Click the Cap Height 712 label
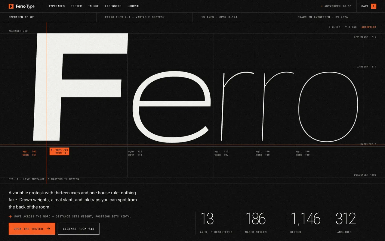This screenshot has height=241, width=385. tap(365, 37)
